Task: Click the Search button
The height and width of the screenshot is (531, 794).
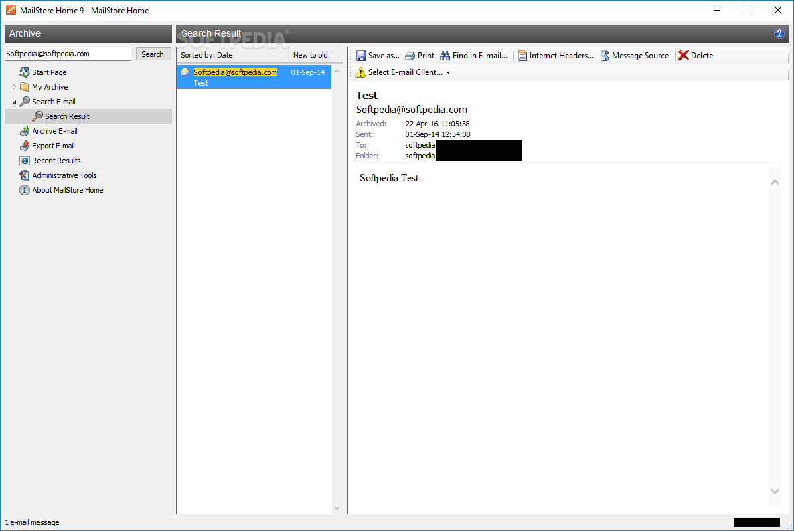Action: pos(153,54)
